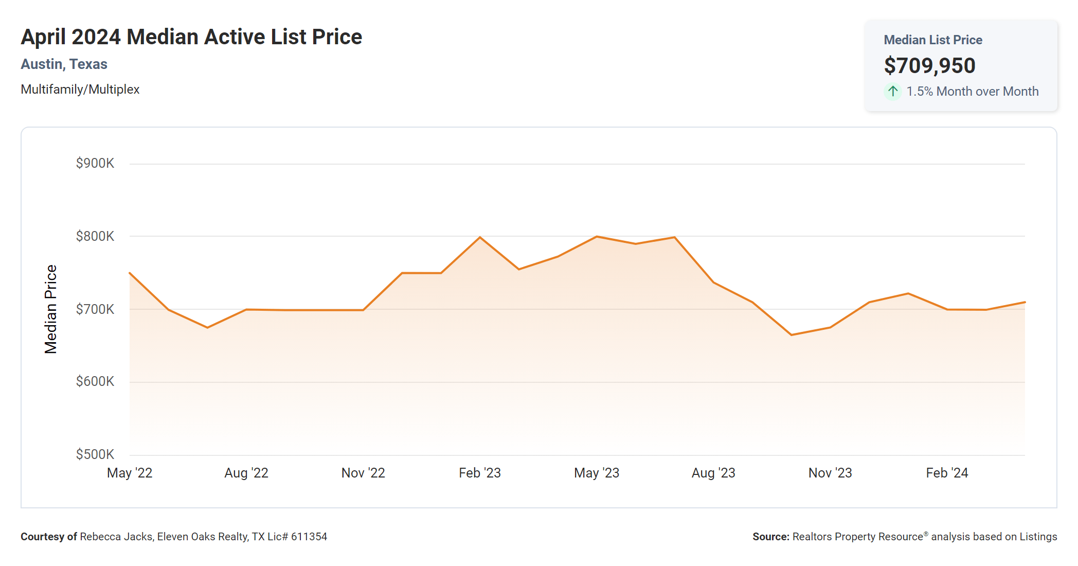
Task: Click the 1.5% Month over Month text
Action: click(x=972, y=92)
